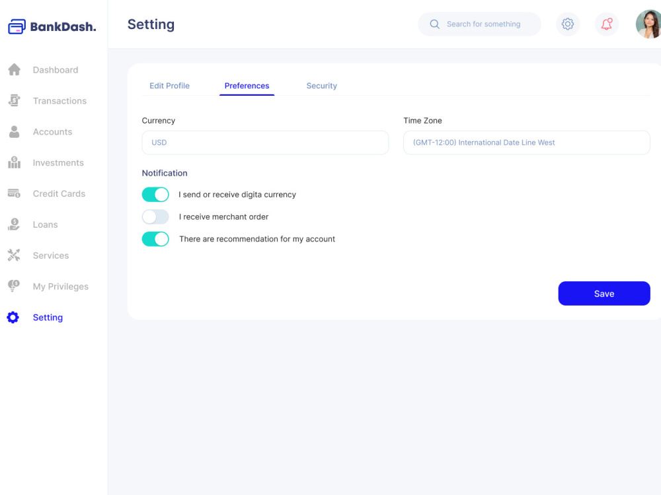The width and height of the screenshot is (661, 495).
Task: Click the Accounts person icon
Action: click(15, 132)
